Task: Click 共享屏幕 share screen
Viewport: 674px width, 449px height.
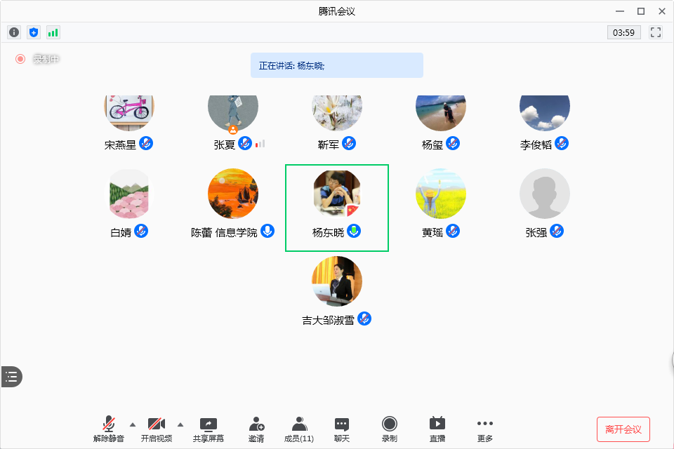Action: (x=209, y=429)
